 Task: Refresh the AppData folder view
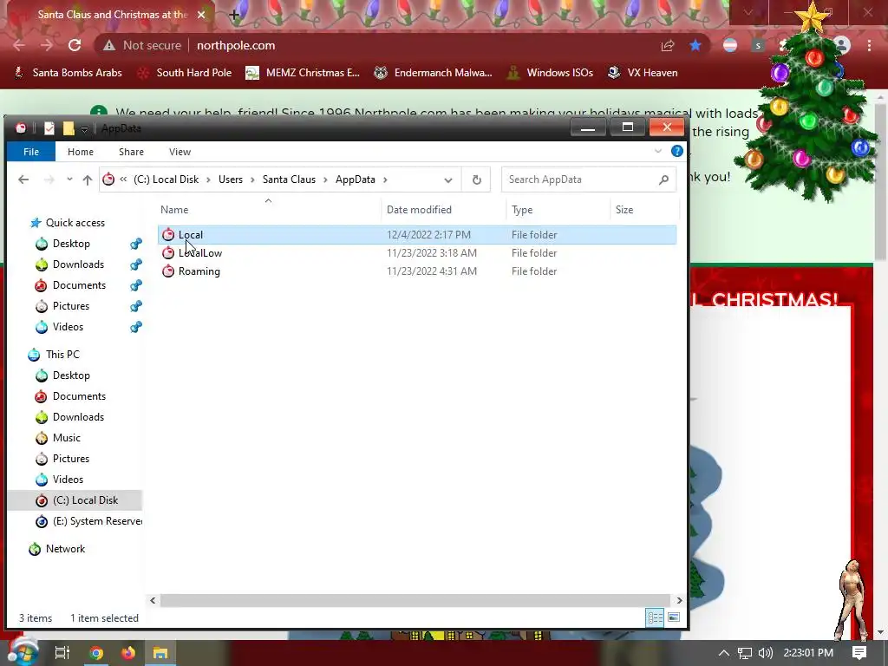[476, 180]
